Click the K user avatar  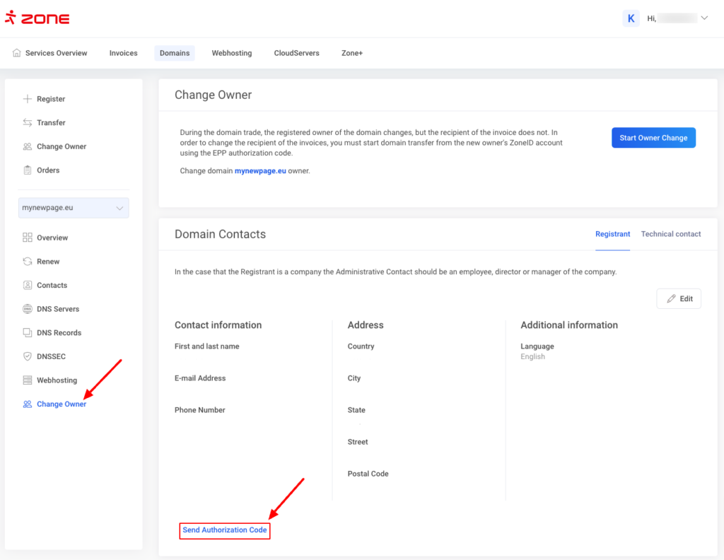click(631, 18)
